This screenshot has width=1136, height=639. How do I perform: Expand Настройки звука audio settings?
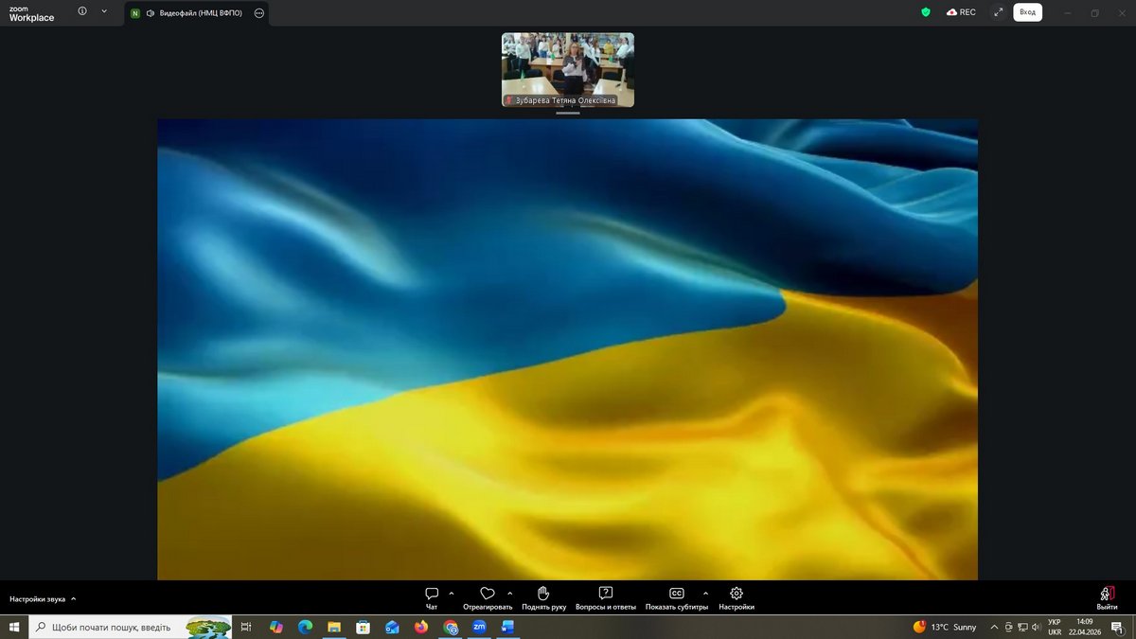coord(43,599)
